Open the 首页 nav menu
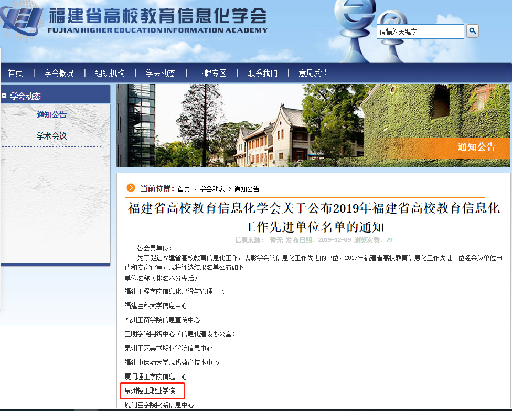Viewport: 512px width, 411px height. pos(16,73)
